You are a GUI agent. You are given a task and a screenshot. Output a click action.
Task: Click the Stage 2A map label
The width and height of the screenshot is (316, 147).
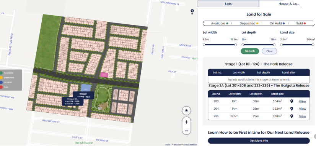72,101
